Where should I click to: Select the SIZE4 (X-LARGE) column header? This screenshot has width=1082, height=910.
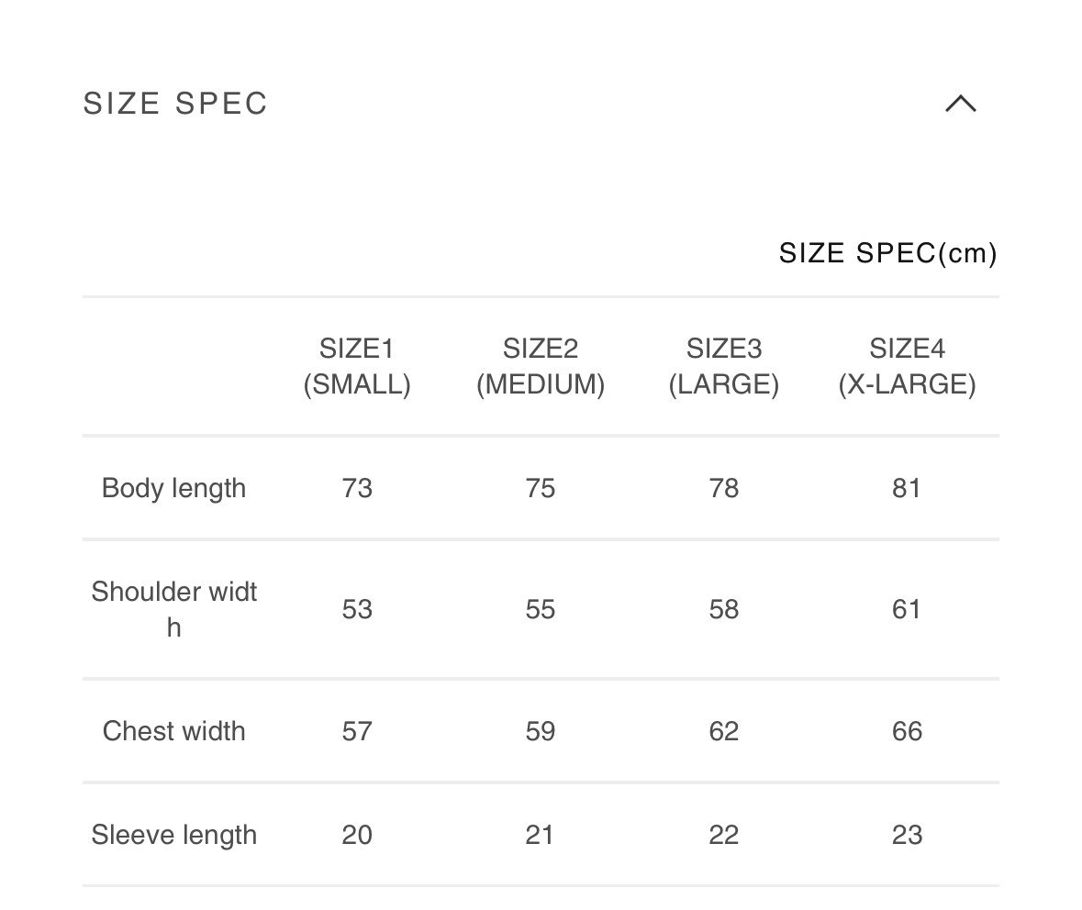pos(907,366)
